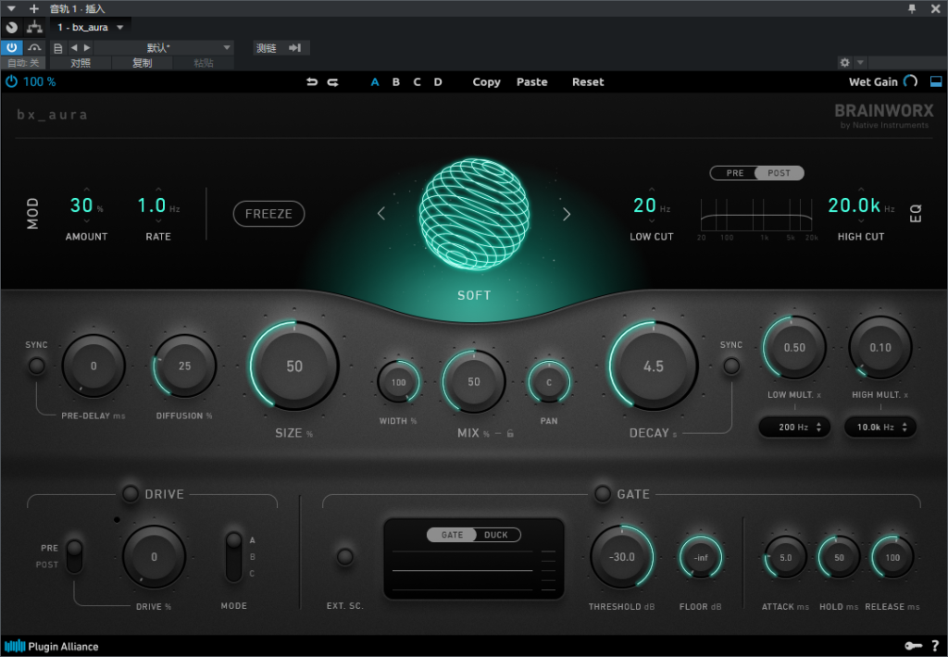The image size is (948, 657).
Task: Select next preset arrow in host bar
Action: (87, 48)
